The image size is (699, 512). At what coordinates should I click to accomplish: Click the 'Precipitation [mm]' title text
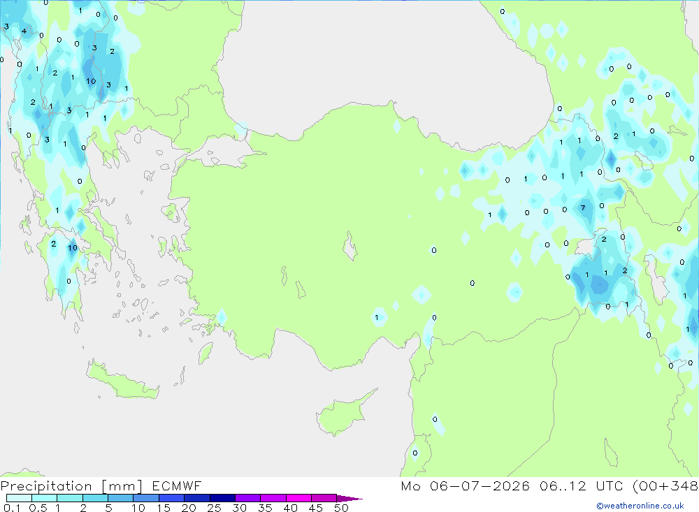point(71,486)
